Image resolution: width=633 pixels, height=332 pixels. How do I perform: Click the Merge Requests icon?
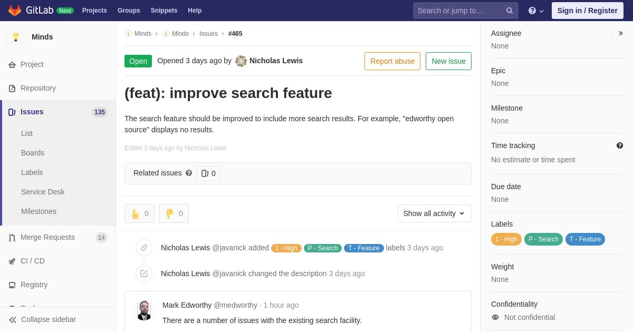(x=12, y=238)
